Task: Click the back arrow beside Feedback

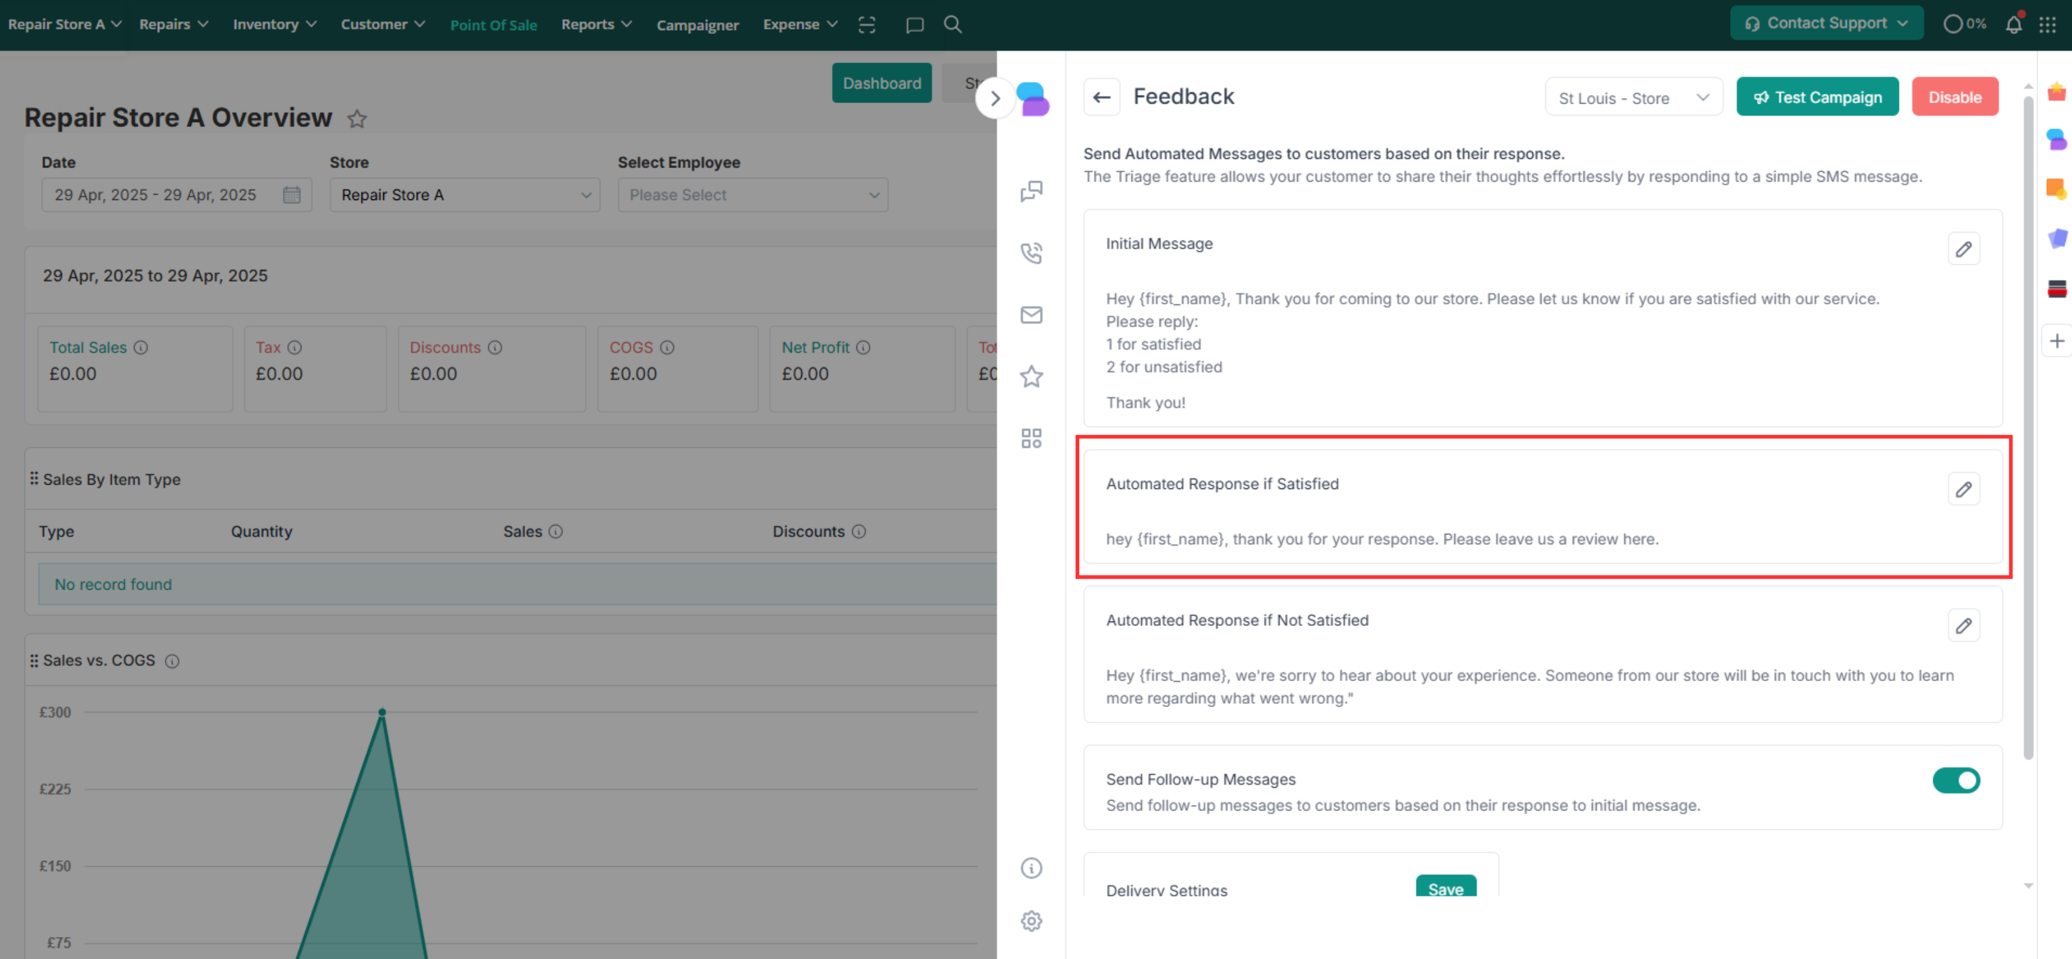Action: pyautogui.click(x=1101, y=98)
